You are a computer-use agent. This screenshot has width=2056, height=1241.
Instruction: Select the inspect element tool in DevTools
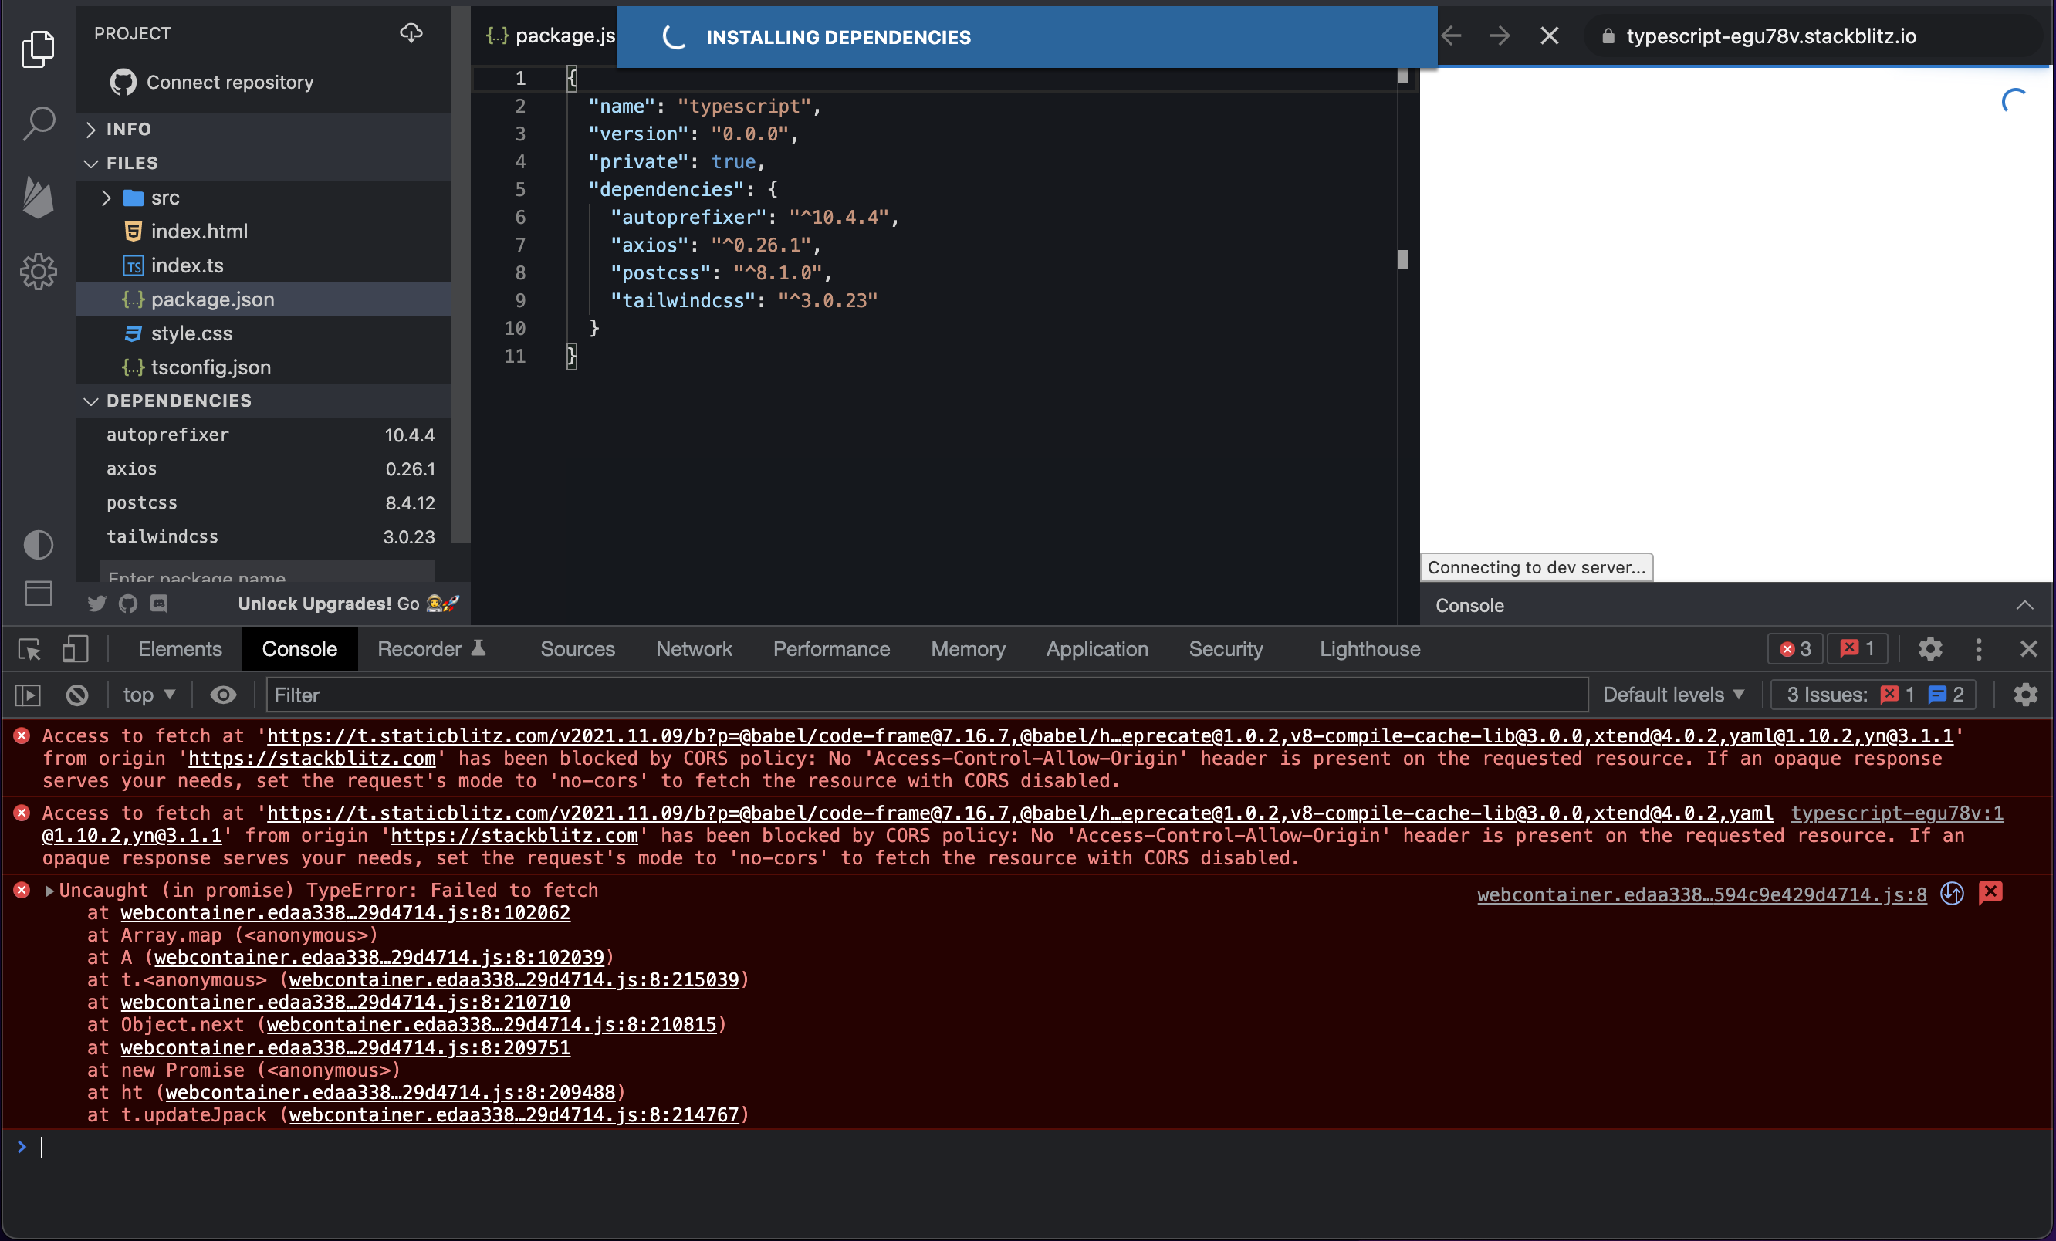point(29,649)
